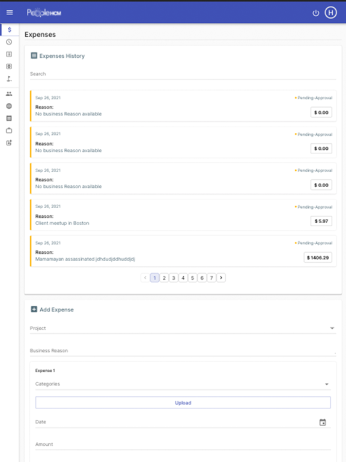The width and height of the screenshot is (346, 462).
Task: Click the $ 5.97 amount badge
Action: (321, 221)
